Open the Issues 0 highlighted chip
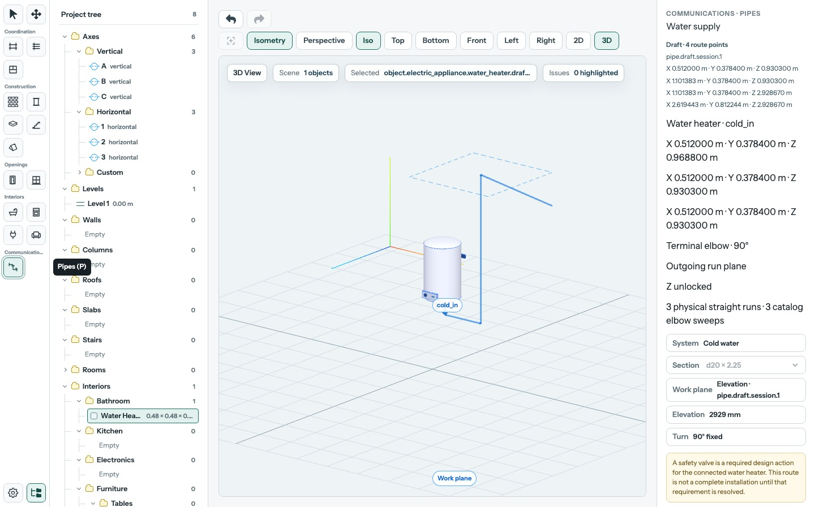This screenshot has height=507, width=815. point(584,73)
